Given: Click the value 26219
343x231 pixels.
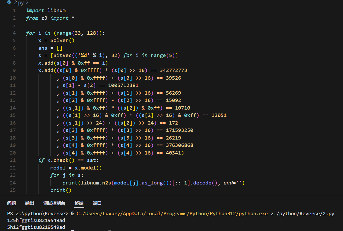Looking at the screenshot, I should (x=173, y=138).
